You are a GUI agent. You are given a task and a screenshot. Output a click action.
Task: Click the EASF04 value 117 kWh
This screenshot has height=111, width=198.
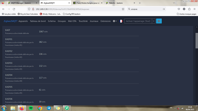(43, 78)
